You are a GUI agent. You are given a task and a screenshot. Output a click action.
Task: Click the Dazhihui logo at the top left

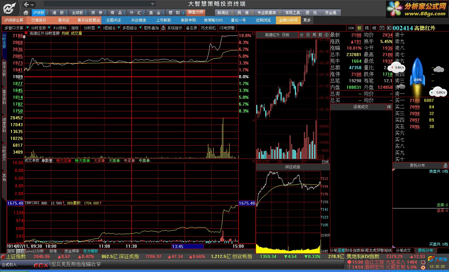tap(9, 8)
